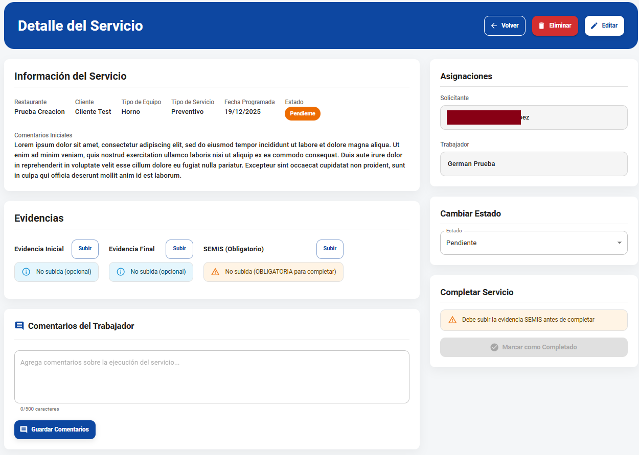Upload Evidencia Inicial with Subir button
The width and height of the screenshot is (639, 455).
pos(85,249)
